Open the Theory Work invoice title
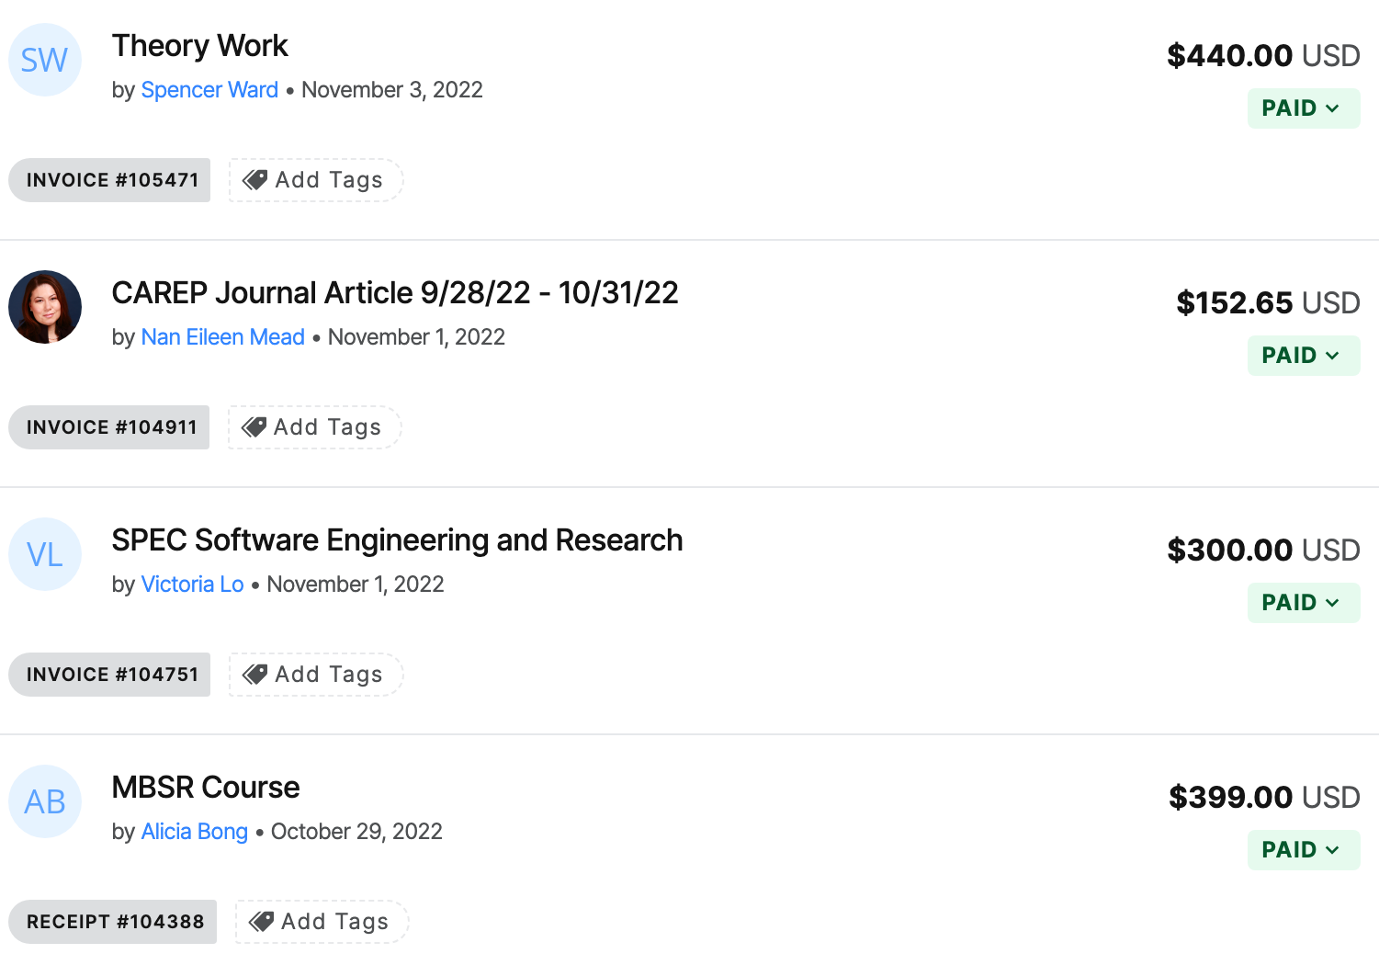This screenshot has width=1379, height=965. pos(199,46)
